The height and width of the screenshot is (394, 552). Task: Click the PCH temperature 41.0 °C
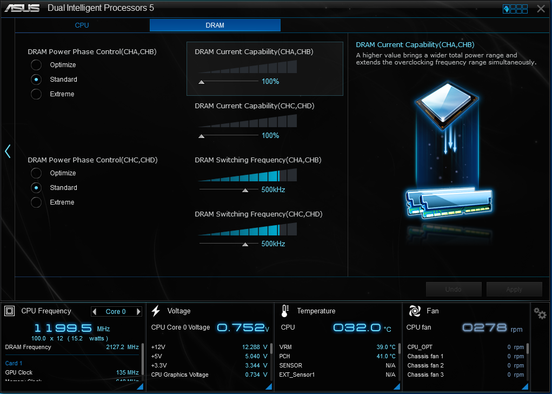[x=386, y=356]
